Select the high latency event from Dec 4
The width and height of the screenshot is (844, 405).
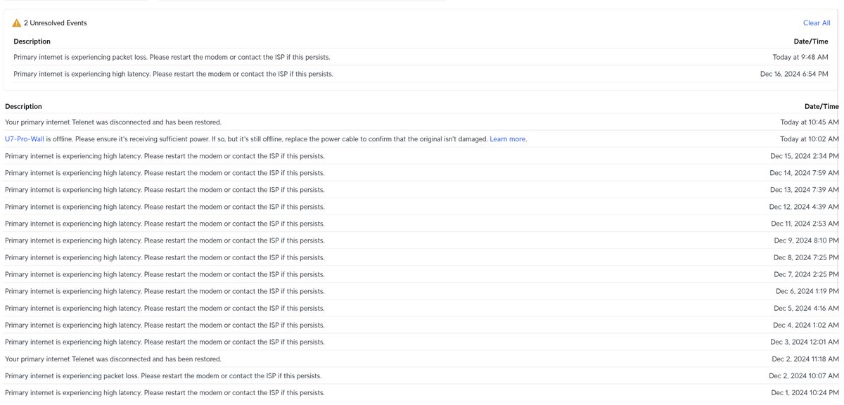tap(421, 325)
